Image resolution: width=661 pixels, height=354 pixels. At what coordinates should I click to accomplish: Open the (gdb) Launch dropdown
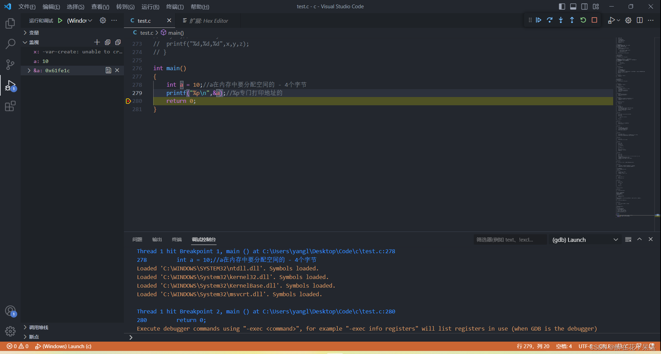click(x=616, y=239)
